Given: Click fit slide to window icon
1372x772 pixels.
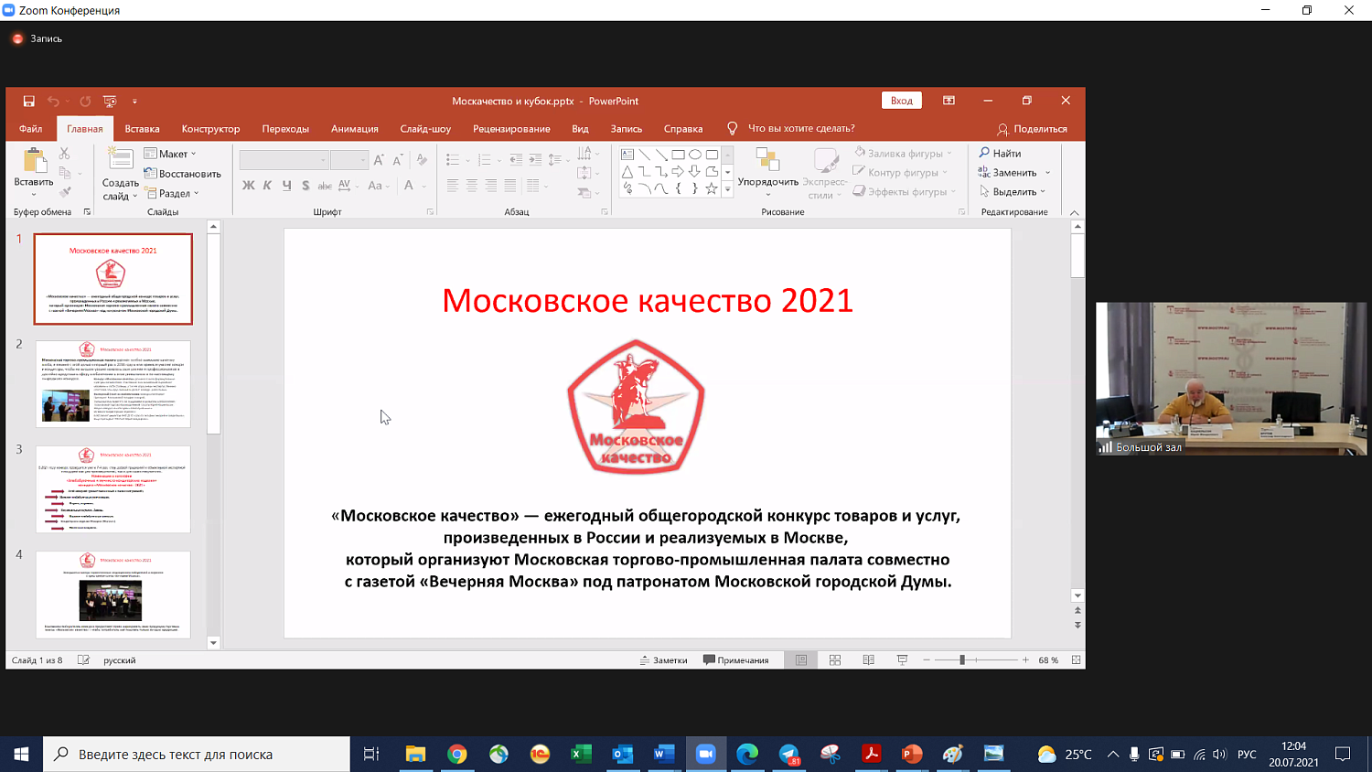Looking at the screenshot, I should 1077,660.
